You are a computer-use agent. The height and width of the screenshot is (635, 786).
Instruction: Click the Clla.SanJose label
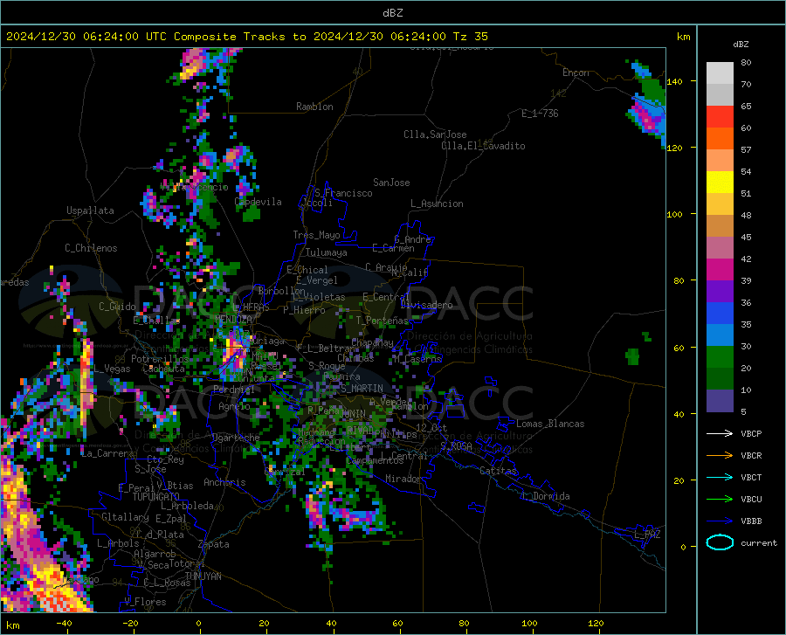pyautogui.click(x=435, y=135)
